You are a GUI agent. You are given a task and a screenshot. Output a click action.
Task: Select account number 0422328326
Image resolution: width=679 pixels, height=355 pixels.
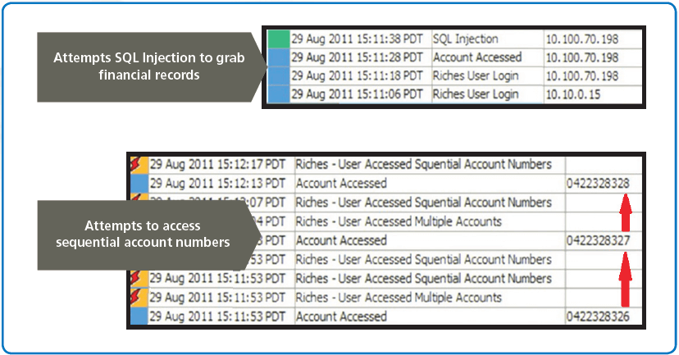pos(598,316)
